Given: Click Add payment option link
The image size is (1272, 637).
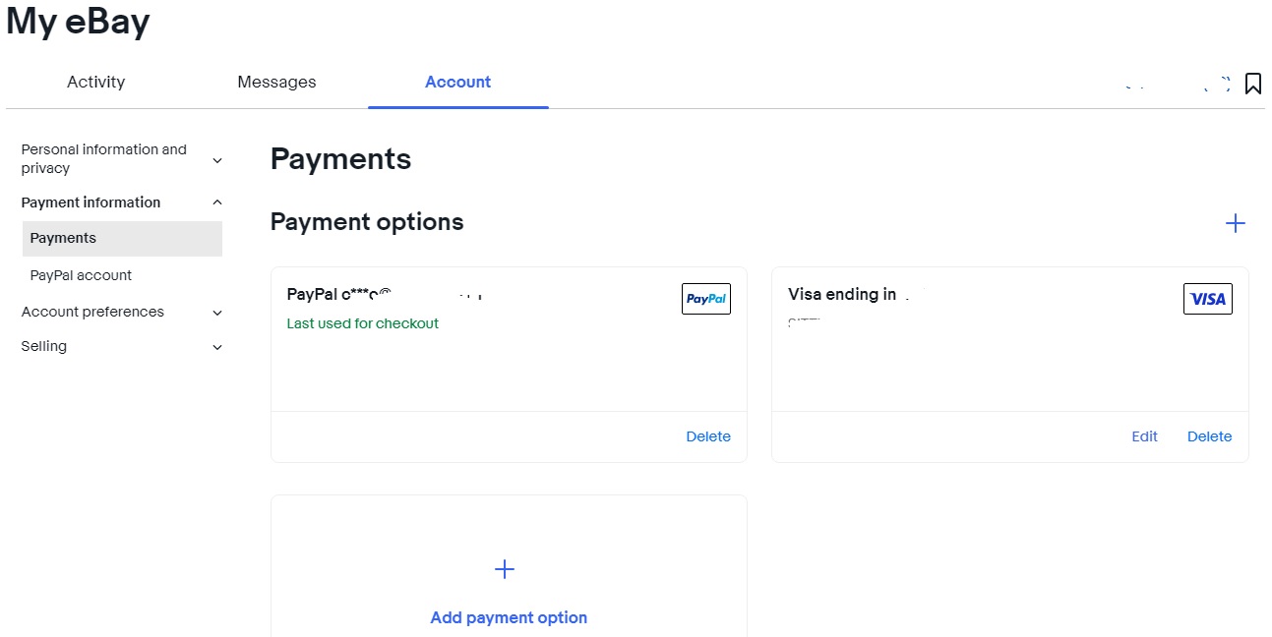Looking at the screenshot, I should [509, 617].
